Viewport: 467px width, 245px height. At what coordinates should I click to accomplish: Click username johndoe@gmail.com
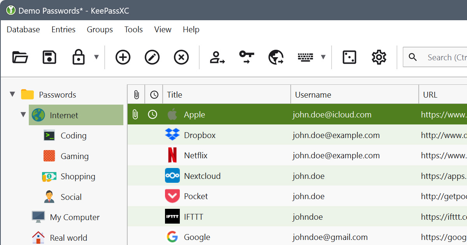pyautogui.click(x=330, y=237)
